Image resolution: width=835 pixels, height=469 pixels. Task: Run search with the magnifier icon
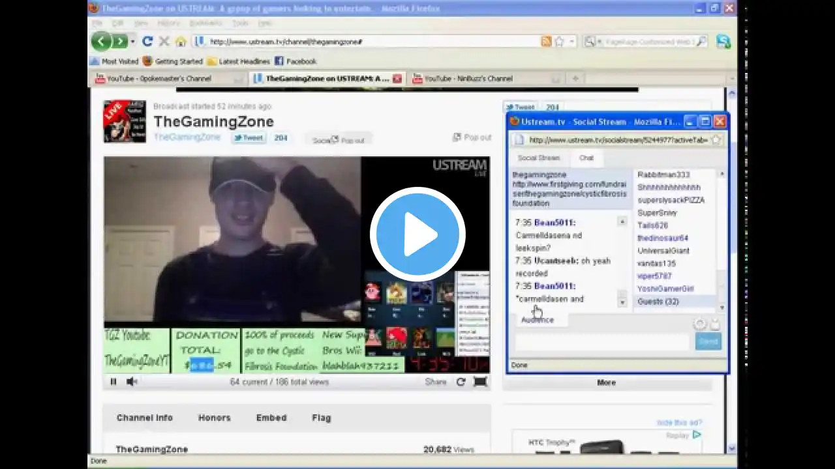tap(701, 42)
